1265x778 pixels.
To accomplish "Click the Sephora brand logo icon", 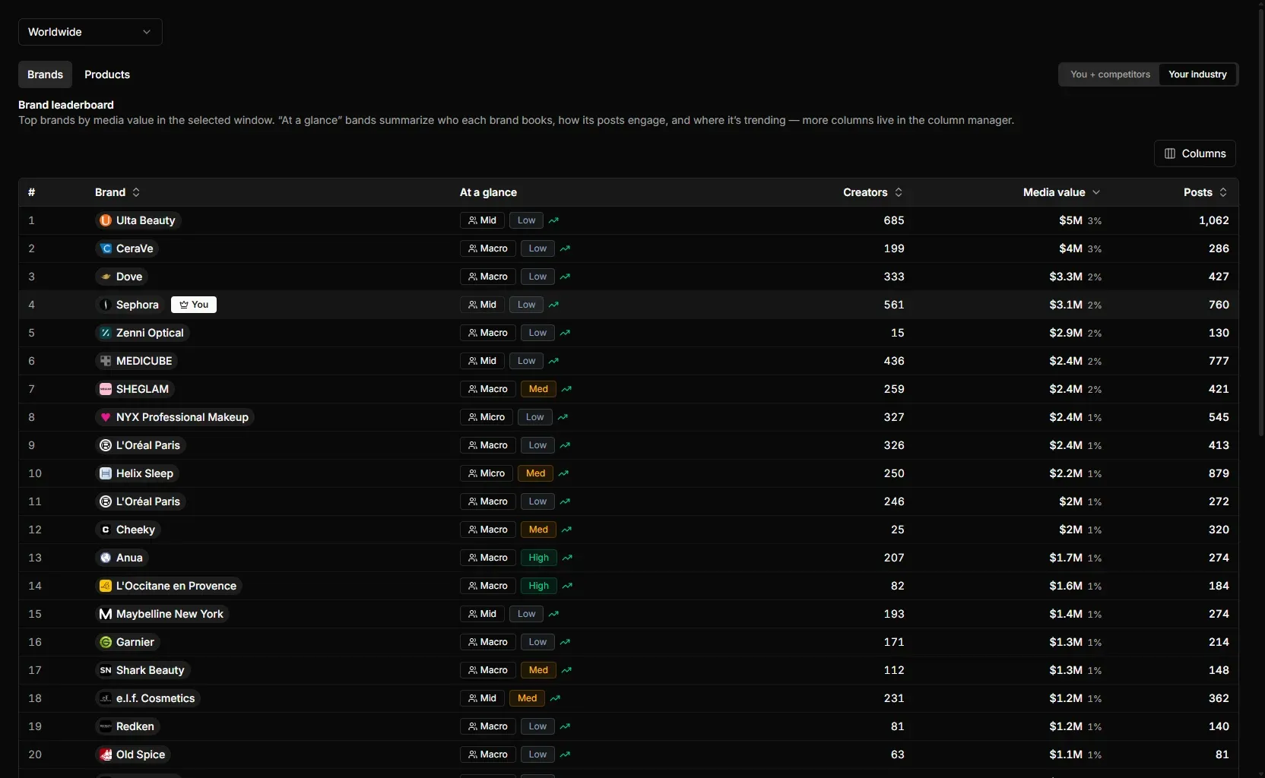I will click(106, 305).
